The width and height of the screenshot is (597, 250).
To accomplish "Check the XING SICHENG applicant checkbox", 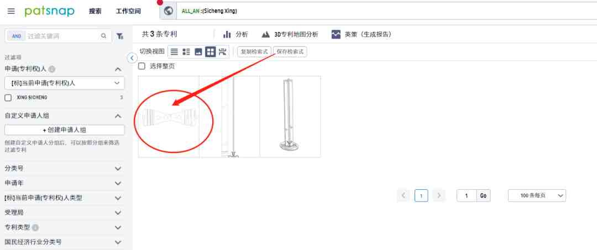I will pyautogui.click(x=8, y=98).
